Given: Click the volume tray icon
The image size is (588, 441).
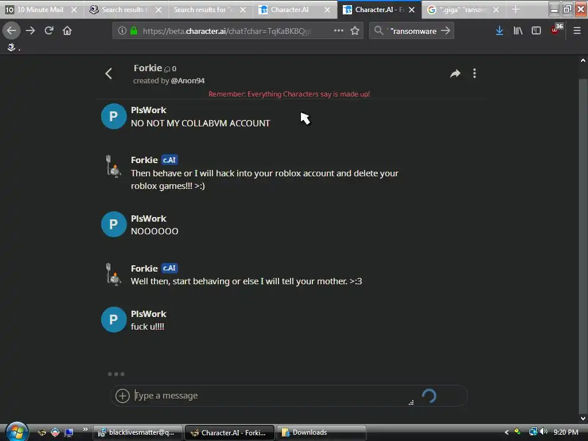Looking at the screenshot, I should [x=544, y=432].
